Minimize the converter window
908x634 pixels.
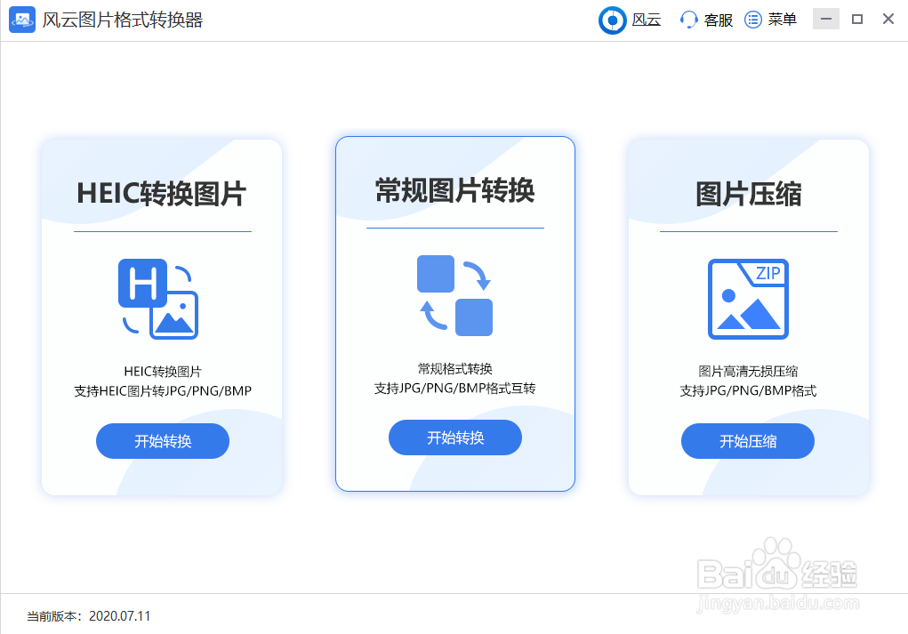pyautogui.click(x=825, y=18)
